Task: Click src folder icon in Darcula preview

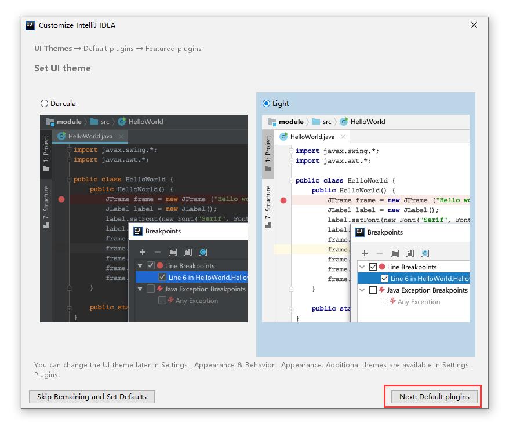Action: tap(94, 122)
